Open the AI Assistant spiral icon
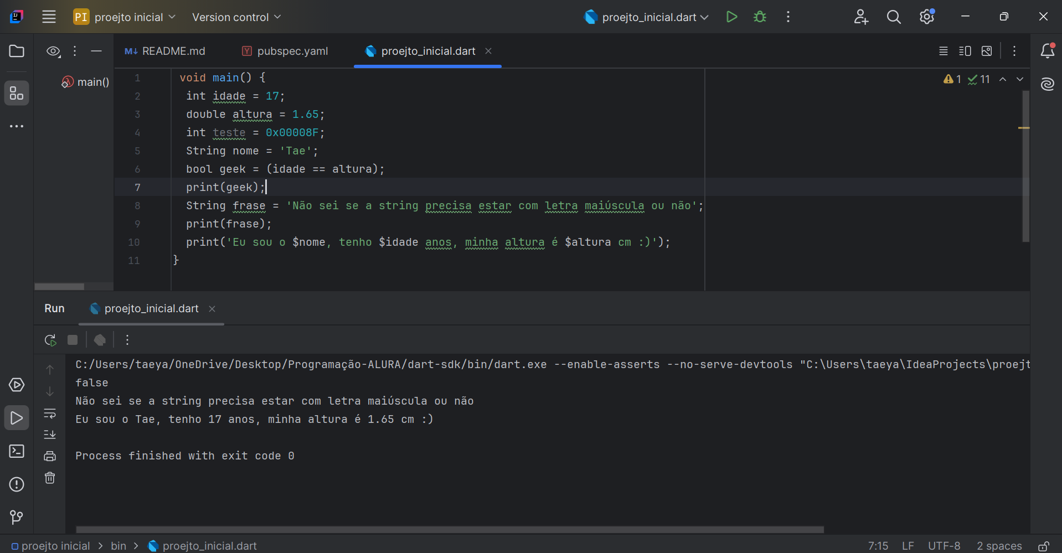This screenshot has width=1062, height=553. tap(1047, 84)
